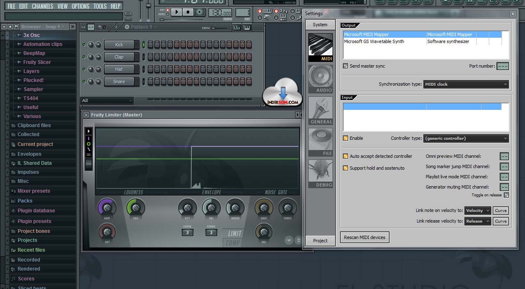Viewport: 525px width, 289px height.
Task: Click the browser collapse-all up arrow icon
Action: (10, 27)
